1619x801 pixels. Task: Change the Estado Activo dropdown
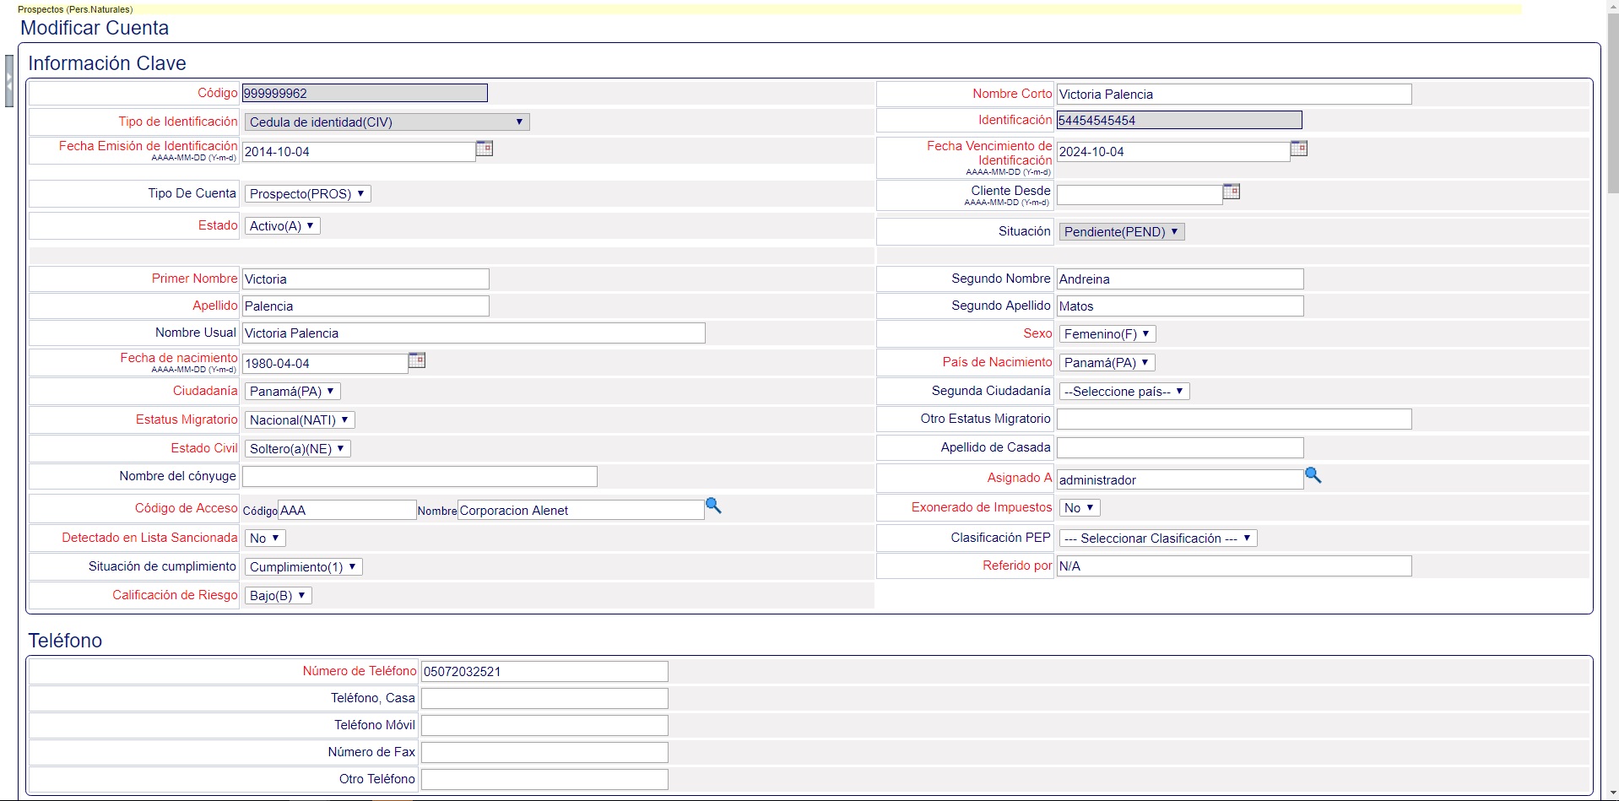pos(282,226)
